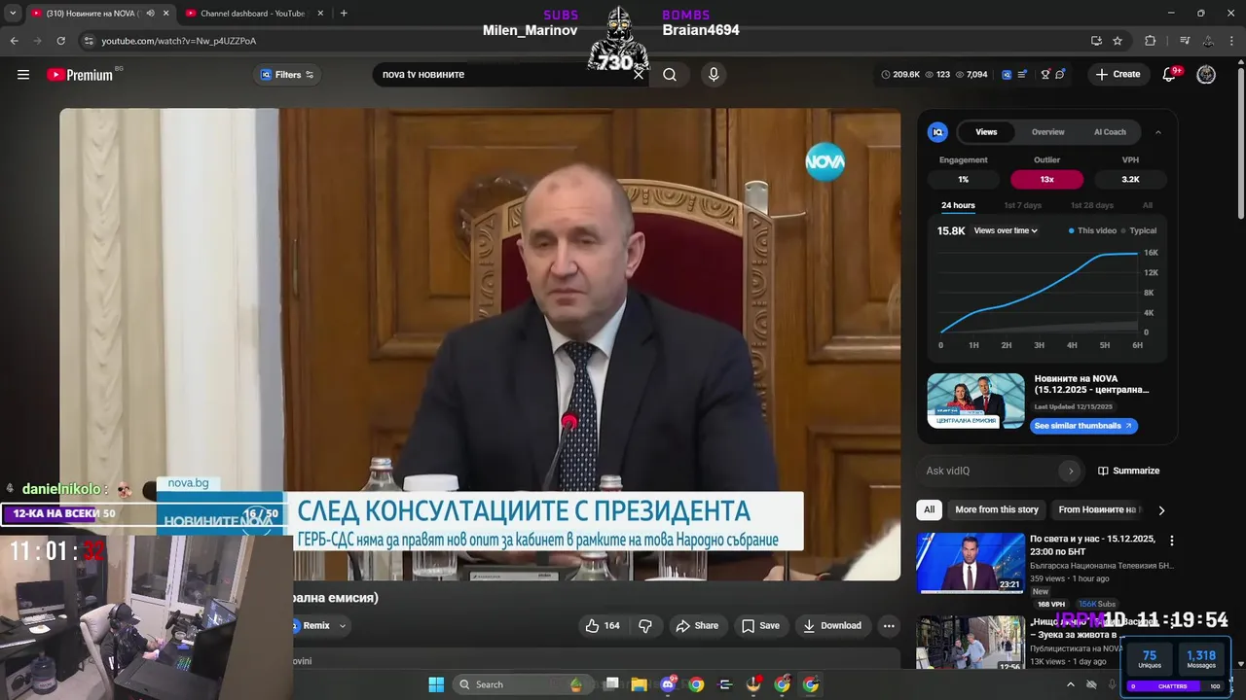This screenshot has width=1246, height=700.
Task: Select the 1st 7 days time range
Action: [1023, 205]
